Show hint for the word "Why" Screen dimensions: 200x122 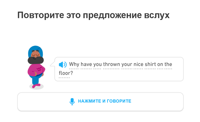[74, 64]
